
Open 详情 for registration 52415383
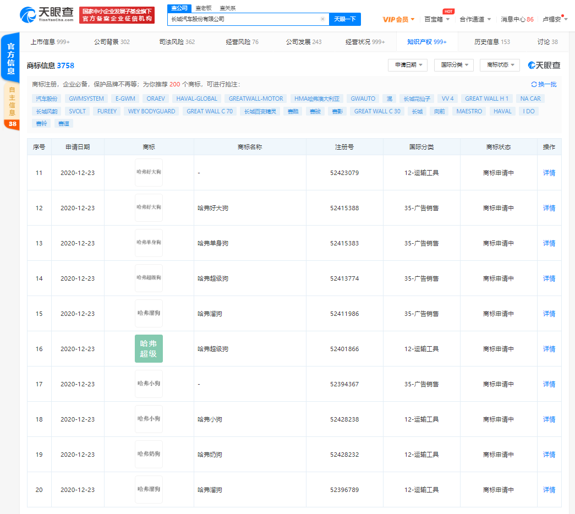pyautogui.click(x=549, y=243)
